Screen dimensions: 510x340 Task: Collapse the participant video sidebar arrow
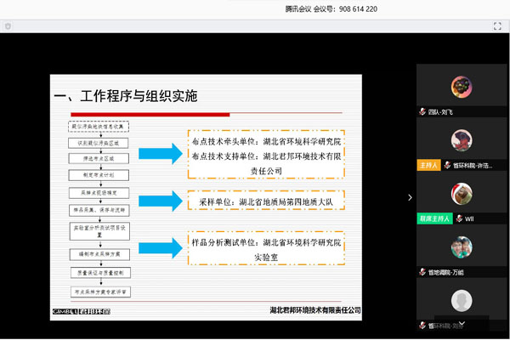409,197
